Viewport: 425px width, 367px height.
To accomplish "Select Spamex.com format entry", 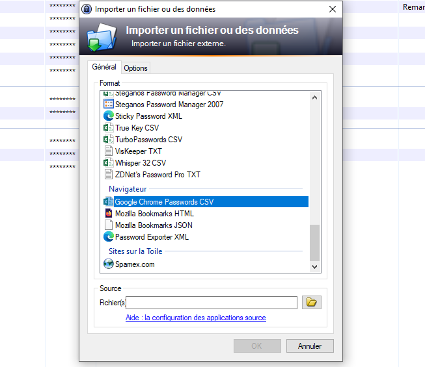I will (x=135, y=264).
